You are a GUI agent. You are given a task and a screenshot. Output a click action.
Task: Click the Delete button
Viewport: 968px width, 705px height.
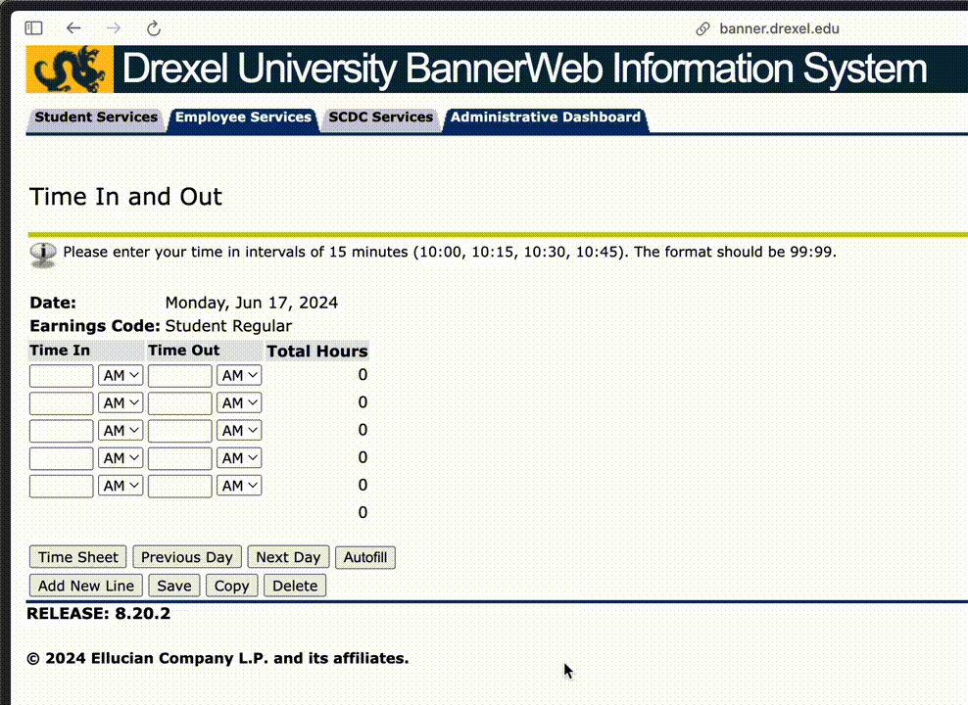pyautogui.click(x=295, y=586)
